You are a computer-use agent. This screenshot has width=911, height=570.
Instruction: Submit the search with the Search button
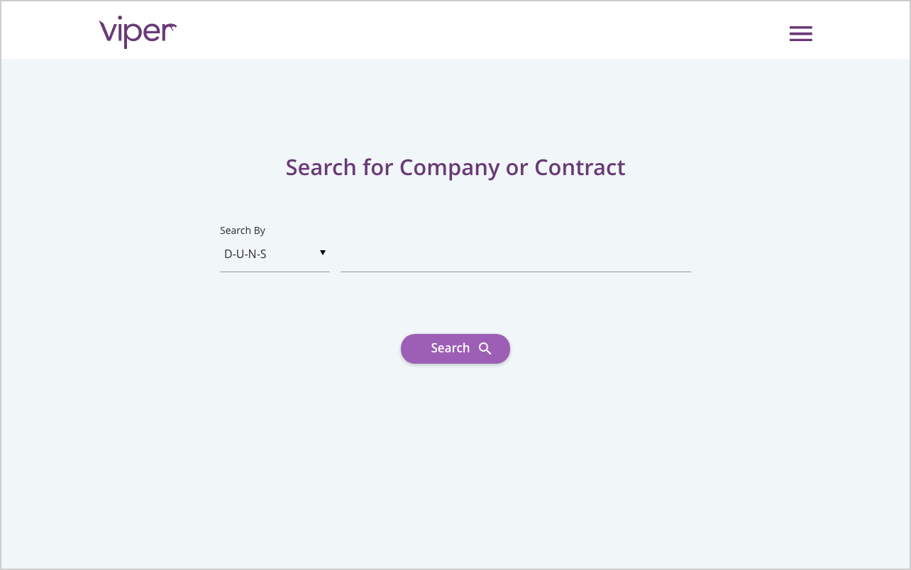455,348
